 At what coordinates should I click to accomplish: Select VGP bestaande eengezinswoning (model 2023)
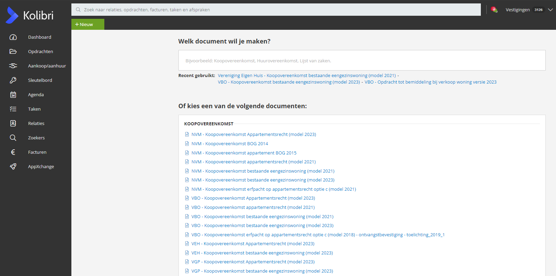click(x=262, y=271)
